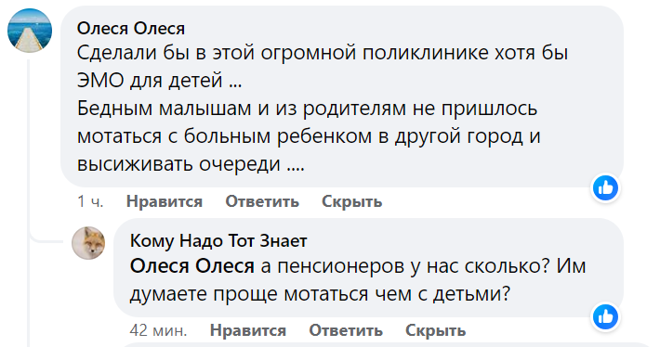
Task: View like reactions on the pensioners reply
Action: point(605,316)
